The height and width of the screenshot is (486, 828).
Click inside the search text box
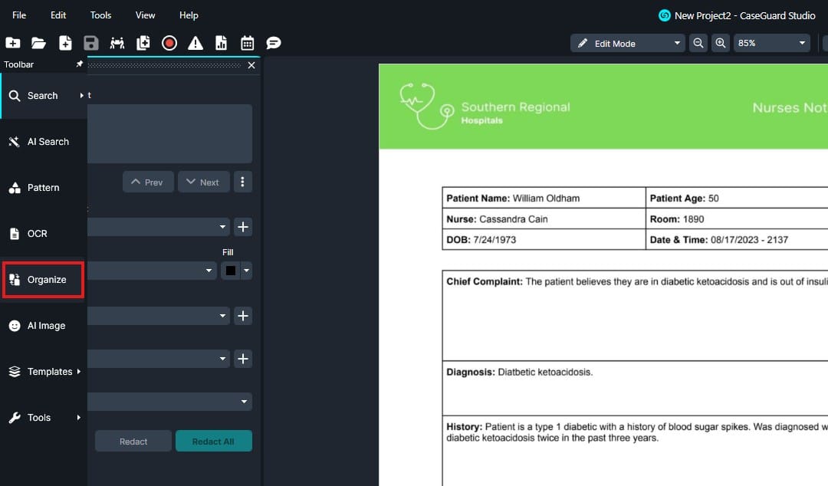tap(169, 133)
